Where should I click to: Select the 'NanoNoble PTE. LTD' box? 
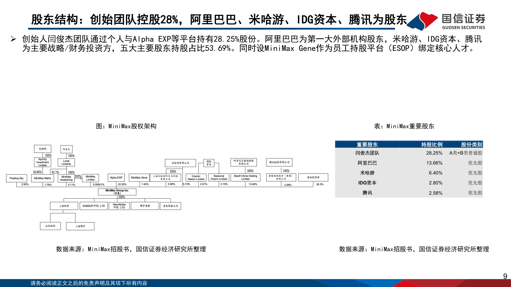tap(119, 206)
